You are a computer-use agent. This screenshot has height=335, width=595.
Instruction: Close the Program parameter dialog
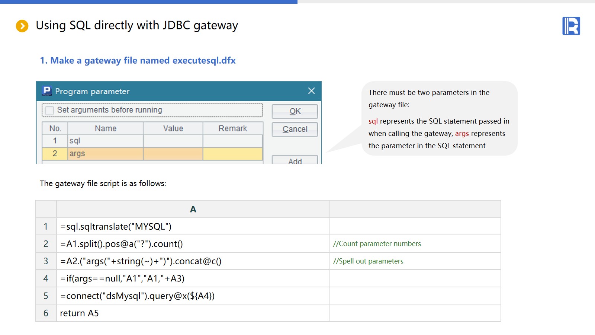(311, 91)
